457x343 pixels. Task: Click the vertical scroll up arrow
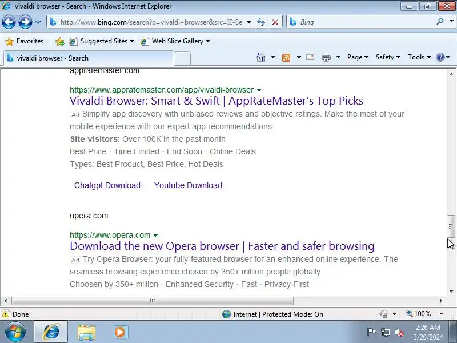(x=451, y=74)
